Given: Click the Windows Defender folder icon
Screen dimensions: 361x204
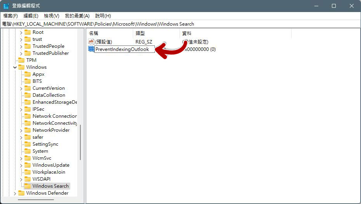Looking at the screenshot, I should [x=21, y=193].
